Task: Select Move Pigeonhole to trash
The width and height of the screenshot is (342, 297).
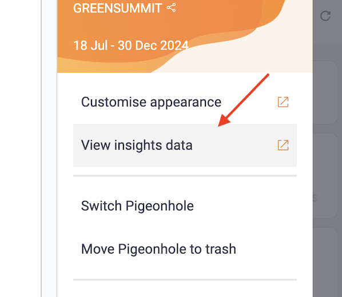Action: 185,249
